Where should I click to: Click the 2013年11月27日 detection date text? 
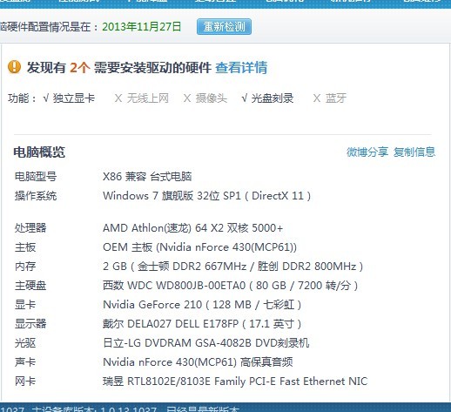pos(142,27)
